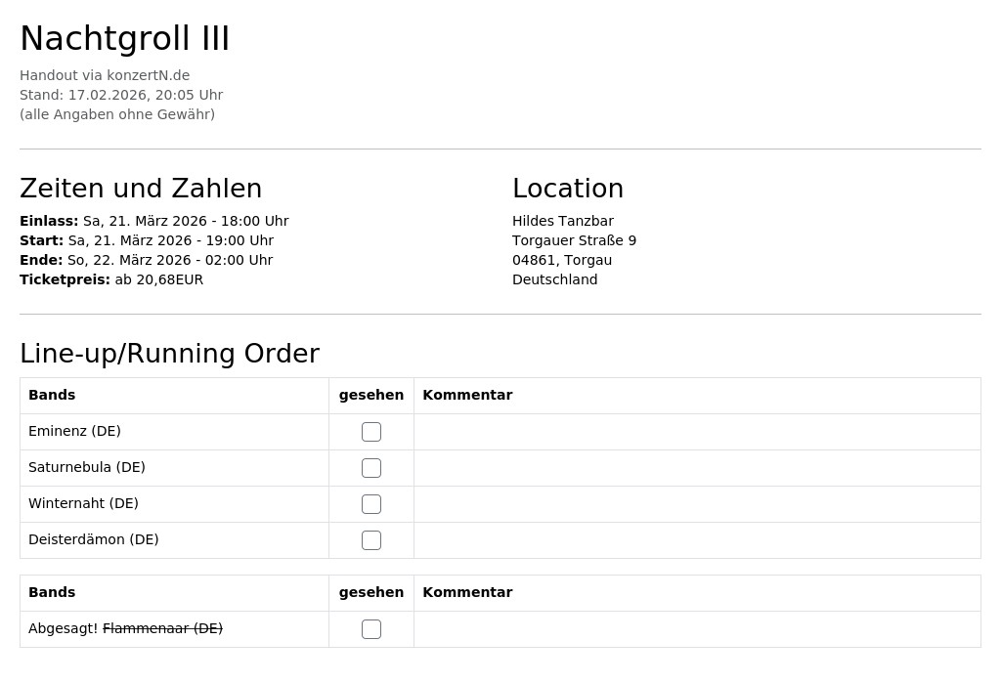The width and height of the screenshot is (1001, 683).
Task: Click the Einlass time entry
Action: click(x=153, y=221)
